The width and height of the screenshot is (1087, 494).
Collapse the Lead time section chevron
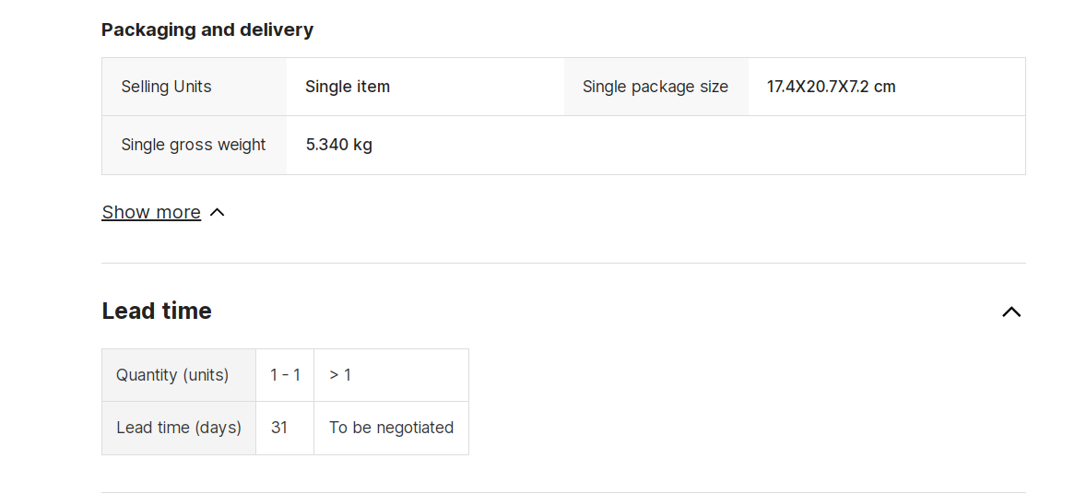click(1011, 312)
